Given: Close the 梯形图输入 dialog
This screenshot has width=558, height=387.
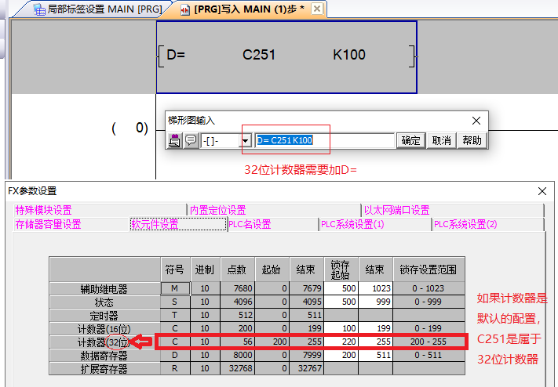Looking at the screenshot, I should pyautogui.click(x=476, y=121).
